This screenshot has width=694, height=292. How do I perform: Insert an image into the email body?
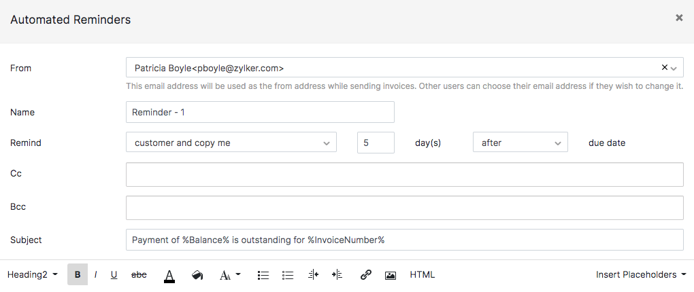391,275
